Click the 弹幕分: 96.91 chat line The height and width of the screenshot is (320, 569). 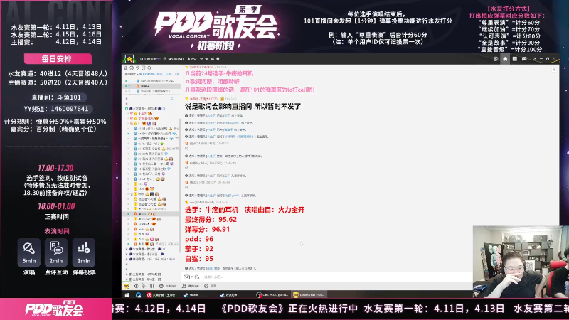207,229
